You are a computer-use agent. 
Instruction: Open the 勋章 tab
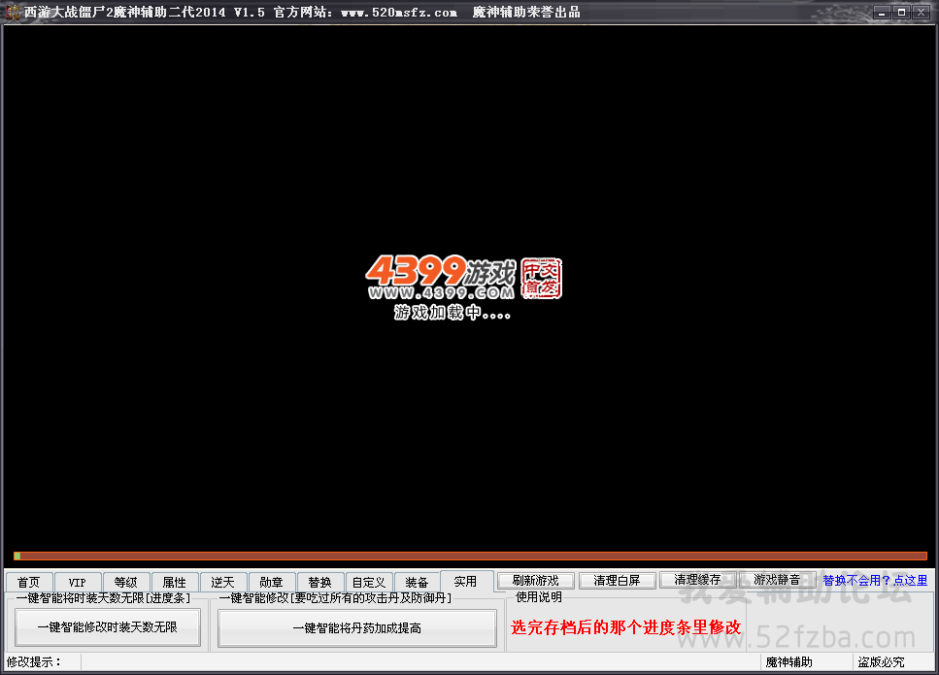click(x=271, y=582)
